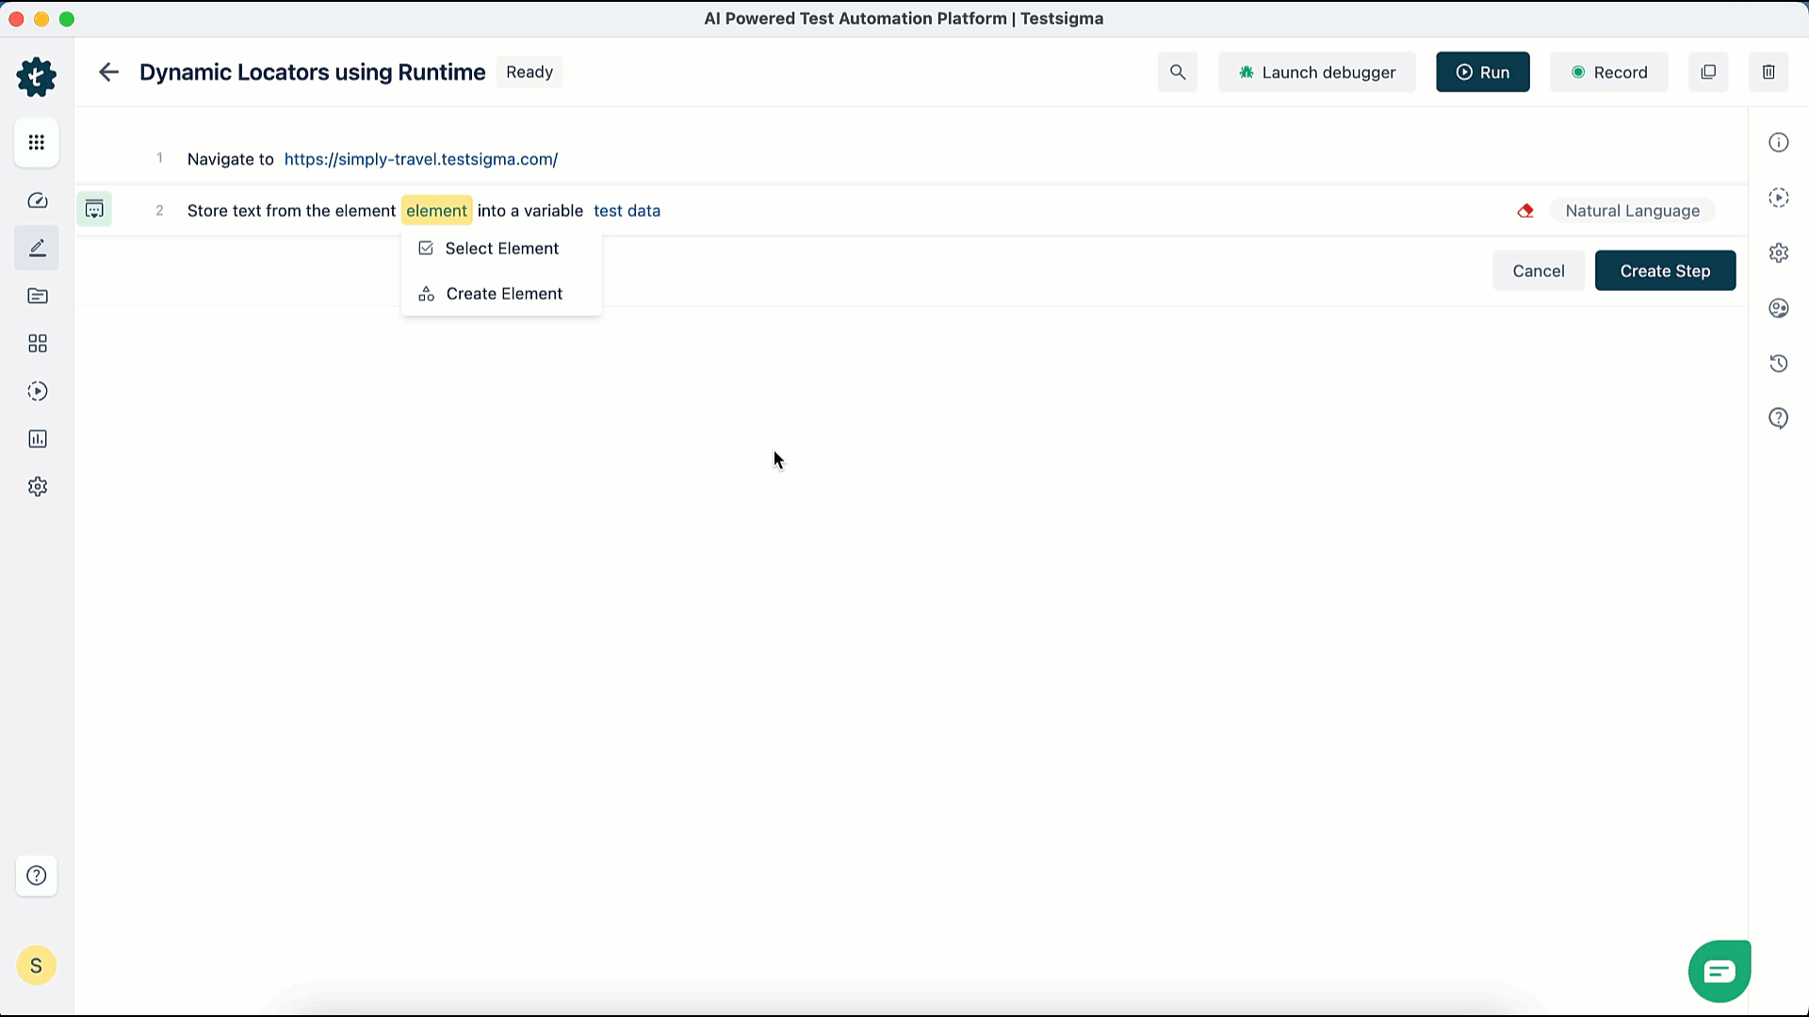Click the search icon in the top bar

(x=1177, y=72)
